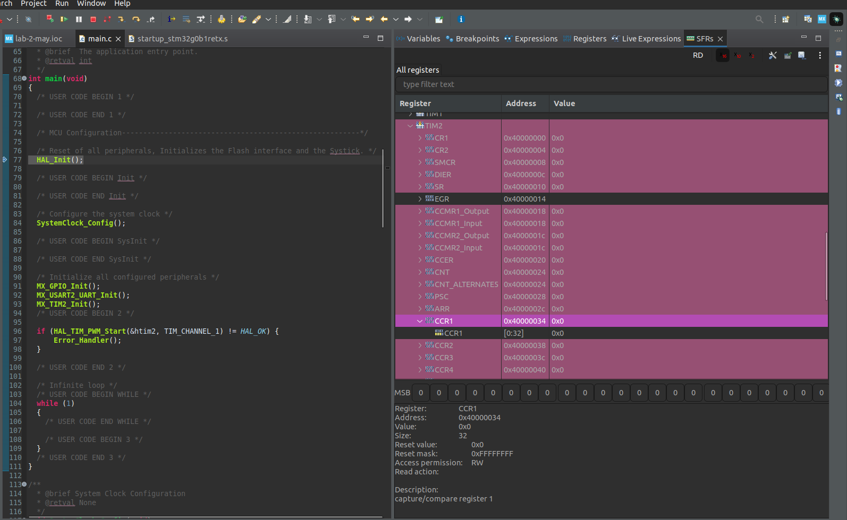Open the Run menu
Image resolution: width=847 pixels, height=520 pixels.
[62, 4]
